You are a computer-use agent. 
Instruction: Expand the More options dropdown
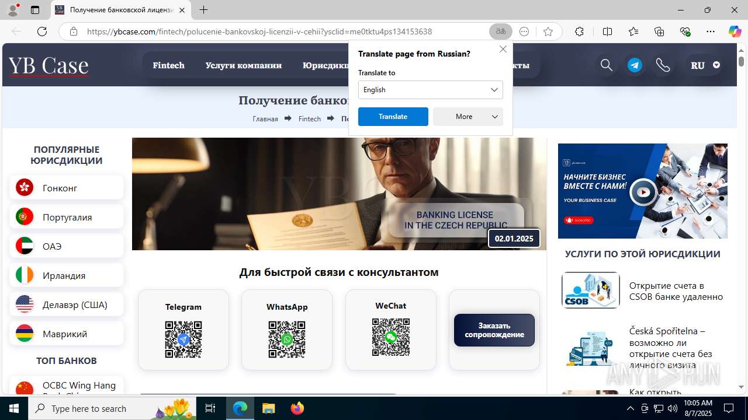[x=468, y=117]
